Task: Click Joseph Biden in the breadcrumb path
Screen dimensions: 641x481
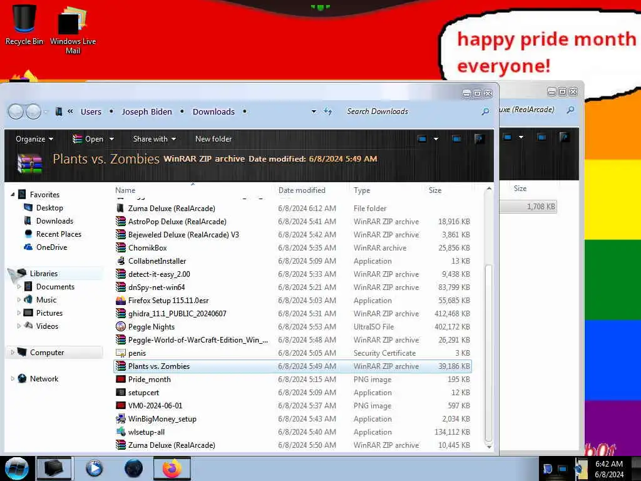Action: pyautogui.click(x=146, y=111)
